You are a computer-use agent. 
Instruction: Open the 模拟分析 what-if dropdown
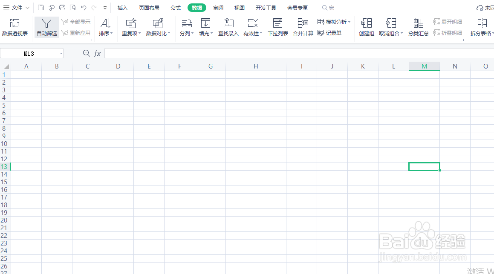pyautogui.click(x=334, y=22)
